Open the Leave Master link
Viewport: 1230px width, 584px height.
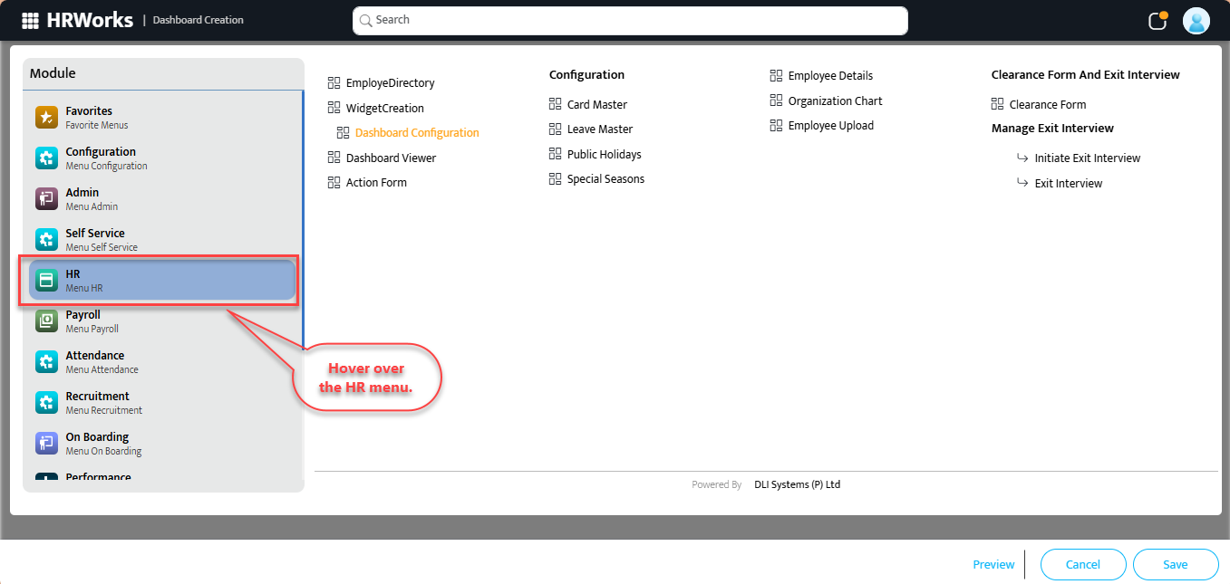tap(599, 129)
